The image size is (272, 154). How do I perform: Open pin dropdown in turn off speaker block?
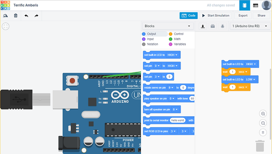(x=175, y=109)
